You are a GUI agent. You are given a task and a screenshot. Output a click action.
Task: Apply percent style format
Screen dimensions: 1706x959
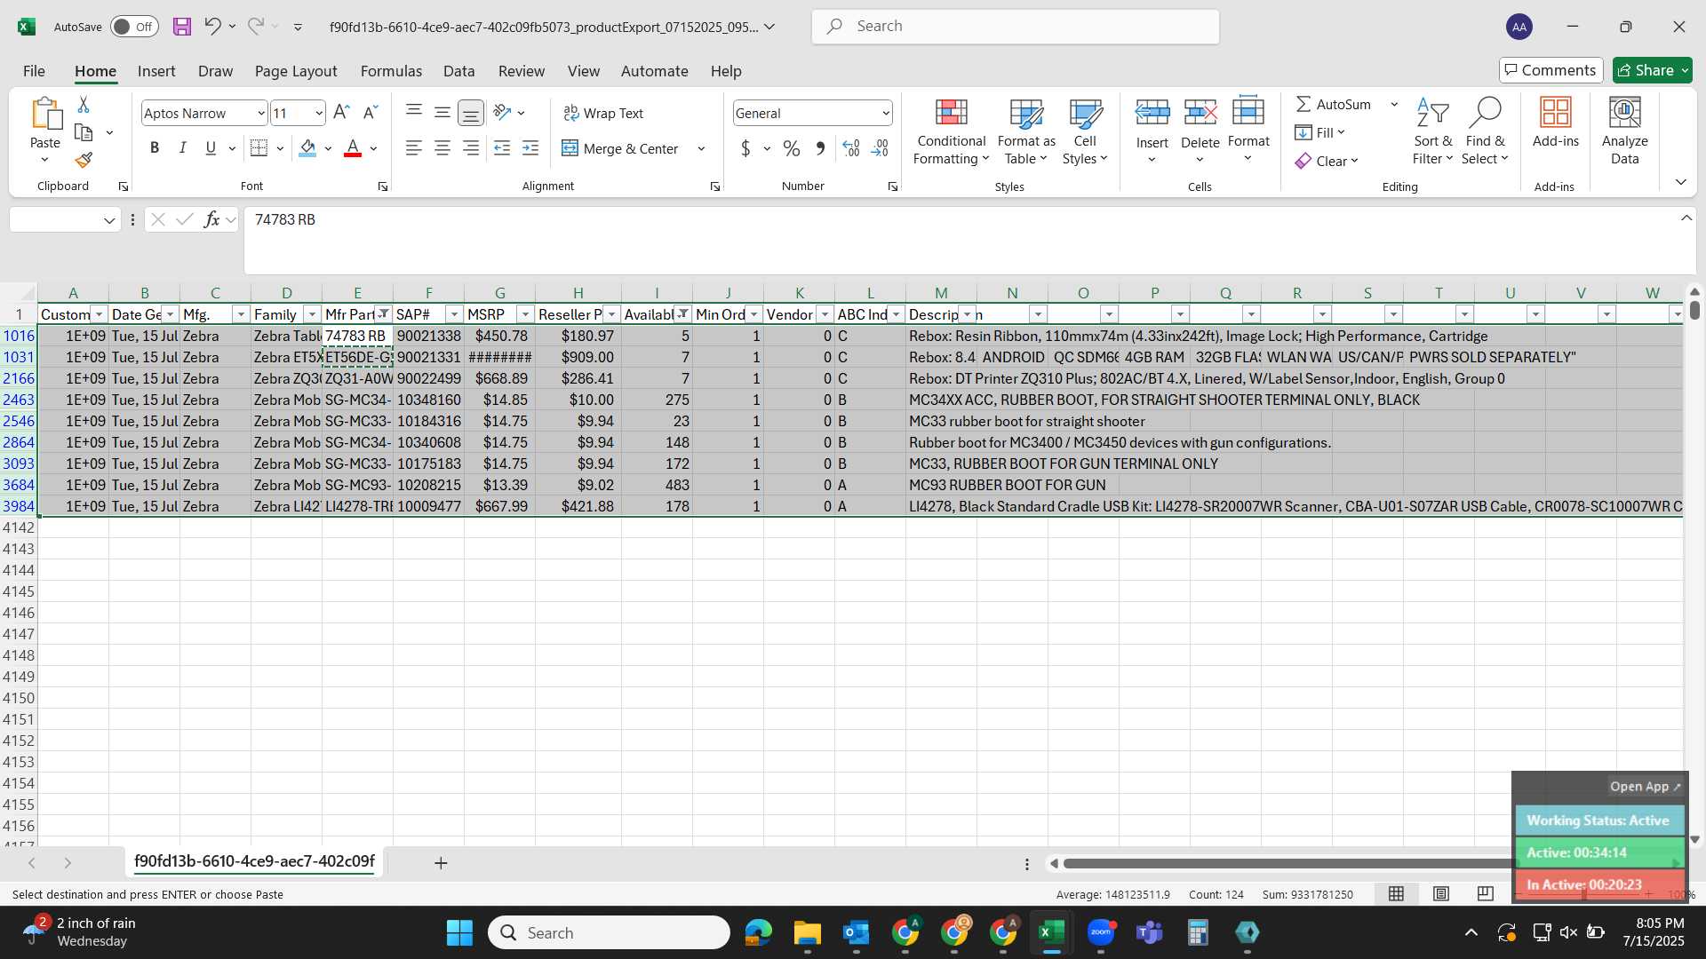coord(792,148)
